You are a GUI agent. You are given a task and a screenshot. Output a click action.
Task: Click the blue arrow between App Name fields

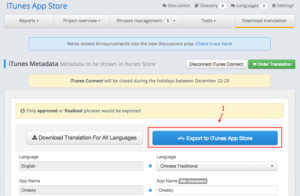pyautogui.click(x=150, y=190)
